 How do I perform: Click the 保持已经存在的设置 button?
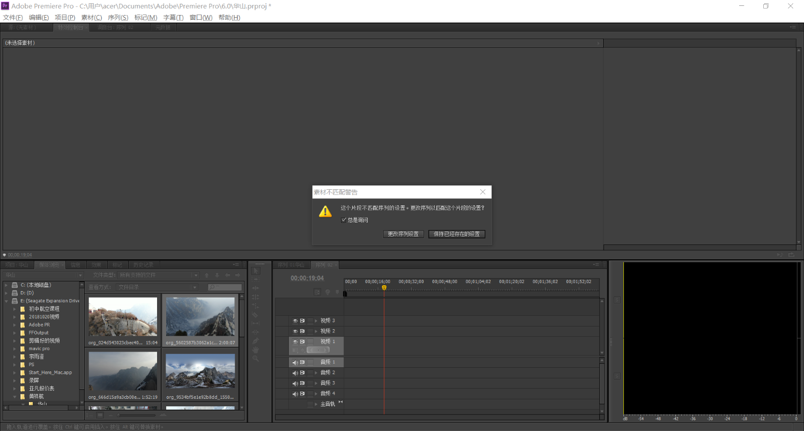click(457, 234)
